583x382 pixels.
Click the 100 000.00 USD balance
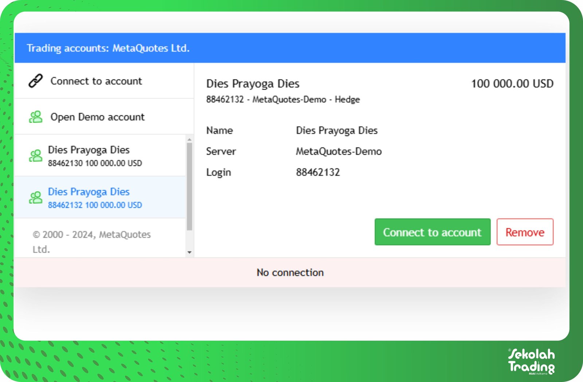pyautogui.click(x=512, y=84)
